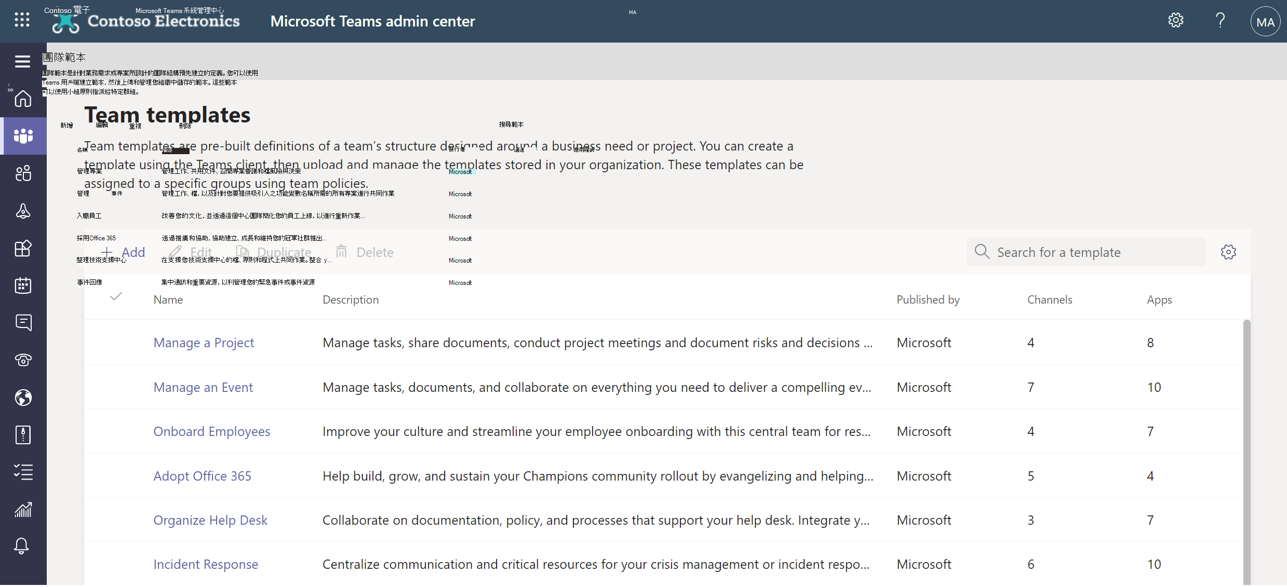
Task: Open the Teams sidebar section
Action: [x=23, y=136]
